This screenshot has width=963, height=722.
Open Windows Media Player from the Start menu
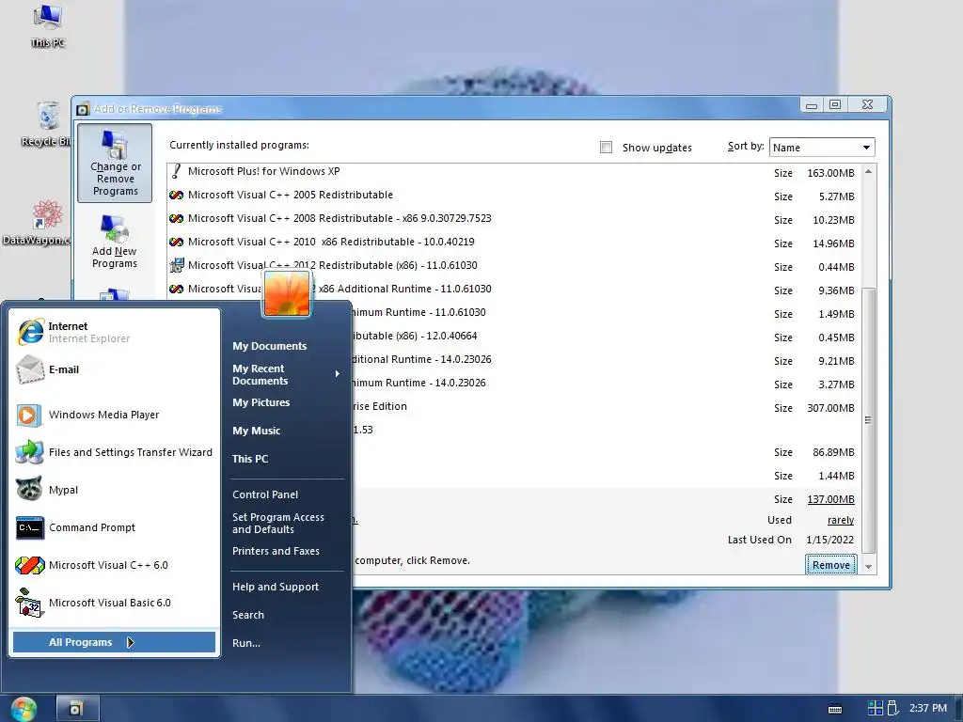[114, 415]
